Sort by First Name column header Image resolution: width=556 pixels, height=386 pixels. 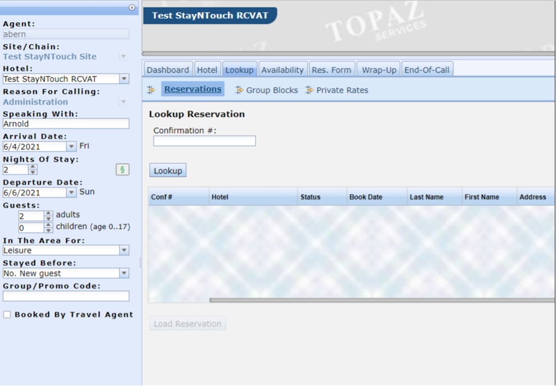click(490, 197)
